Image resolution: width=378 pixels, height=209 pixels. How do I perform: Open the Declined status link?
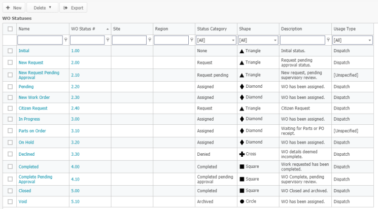[26, 154]
